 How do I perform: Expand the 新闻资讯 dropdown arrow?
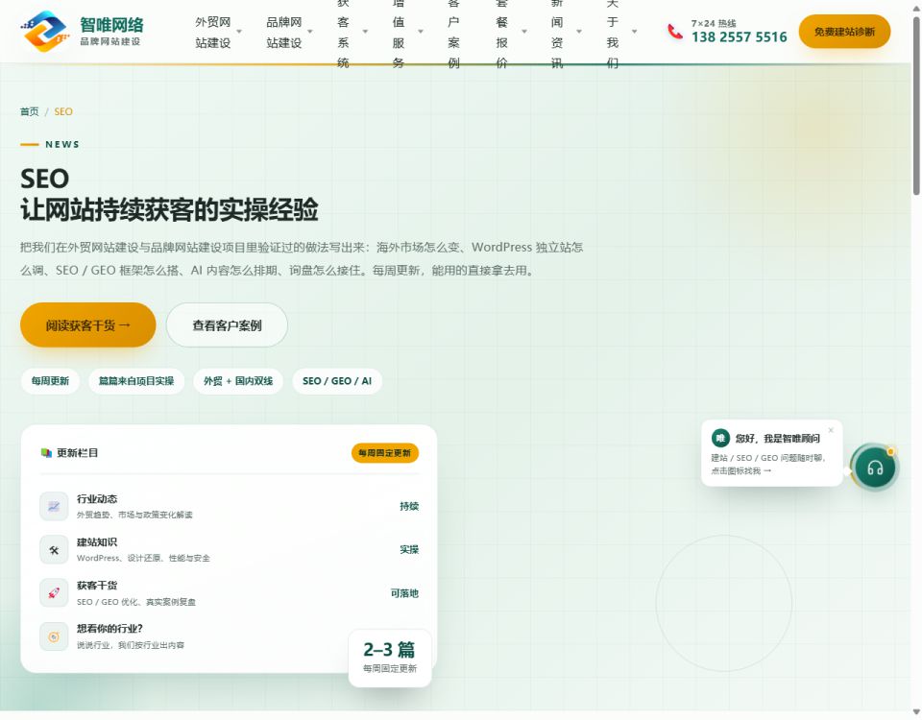click(x=579, y=31)
